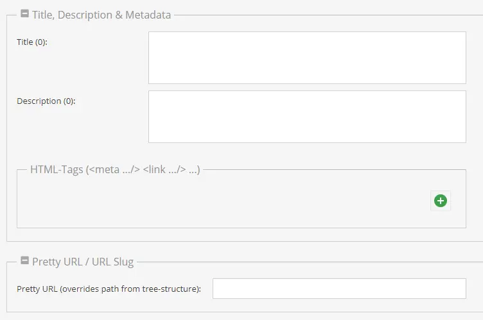This screenshot has height=320, width=483.
Task: Click the 'Pretty URL (overrides path from tree-structure):' label
Action: pyautogui.click(x=109, y=289)
